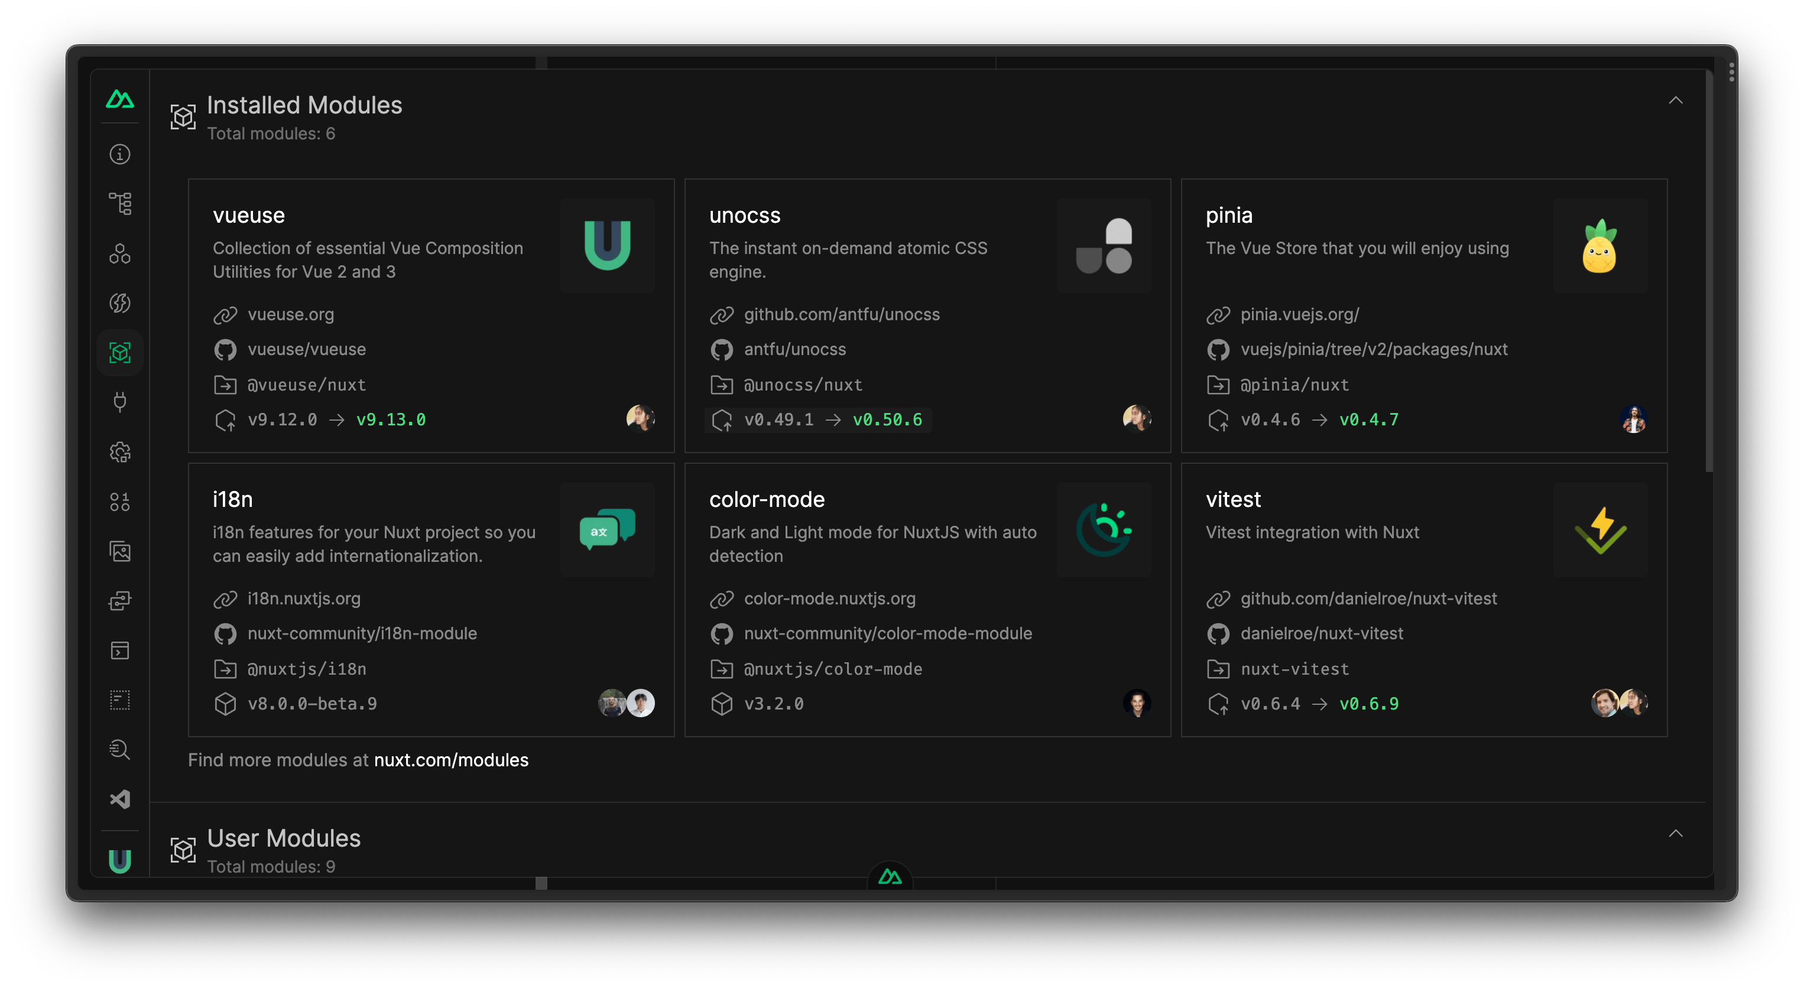Open the Assets panel
The height and width of the screenshot is (989, 1804).
coord(120,551)
